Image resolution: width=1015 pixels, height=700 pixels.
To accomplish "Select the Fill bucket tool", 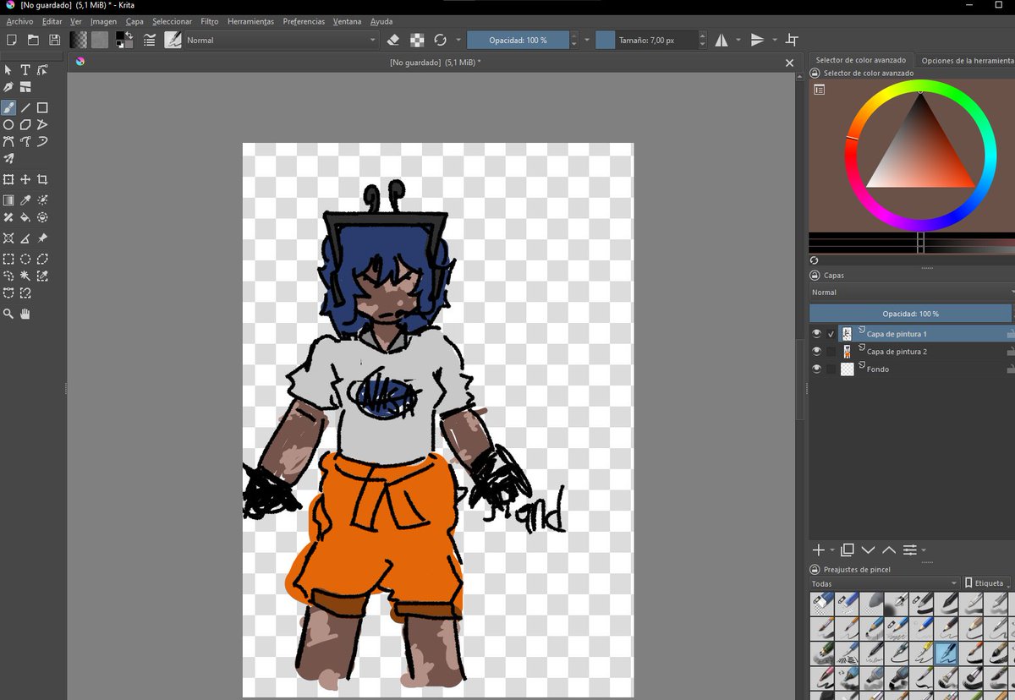I will pos(25,217).
